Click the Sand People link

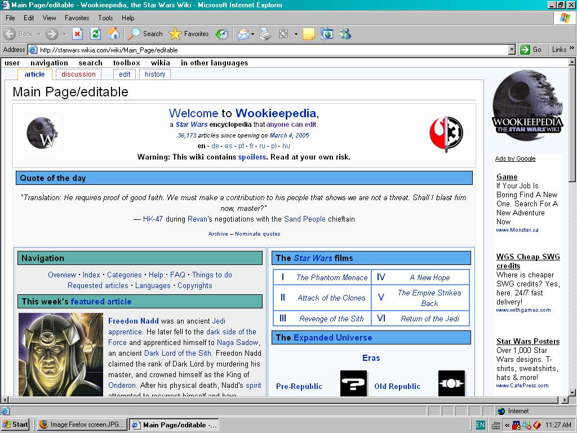click(x=305, y=219)
